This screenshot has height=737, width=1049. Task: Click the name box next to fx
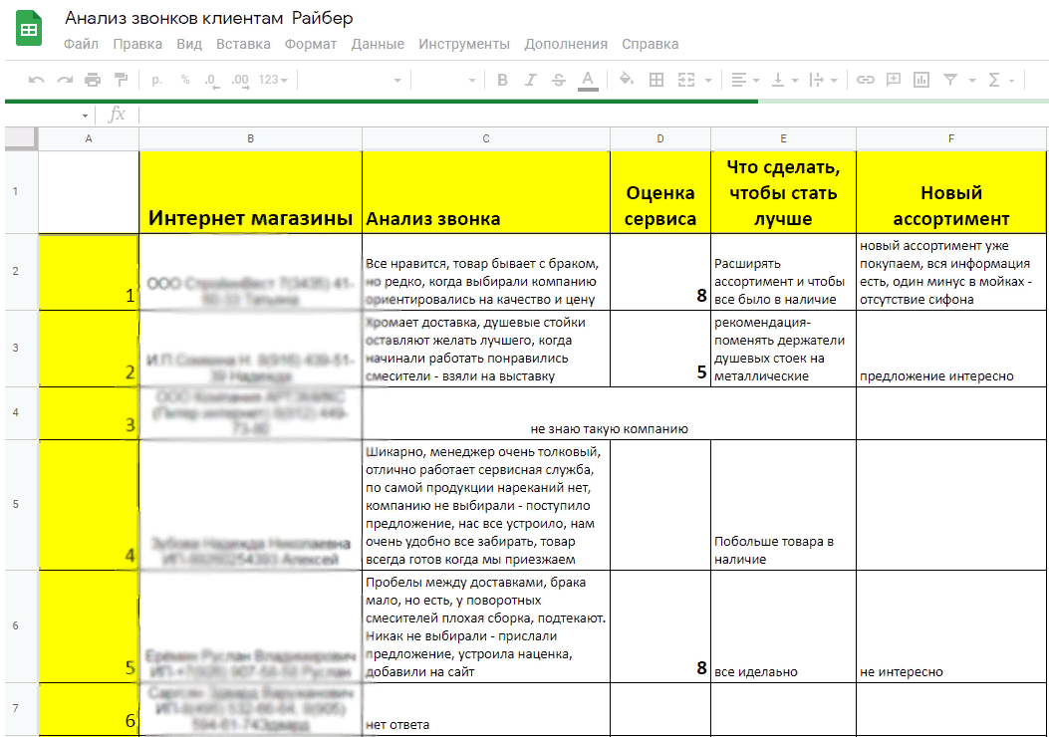[49, 115]
